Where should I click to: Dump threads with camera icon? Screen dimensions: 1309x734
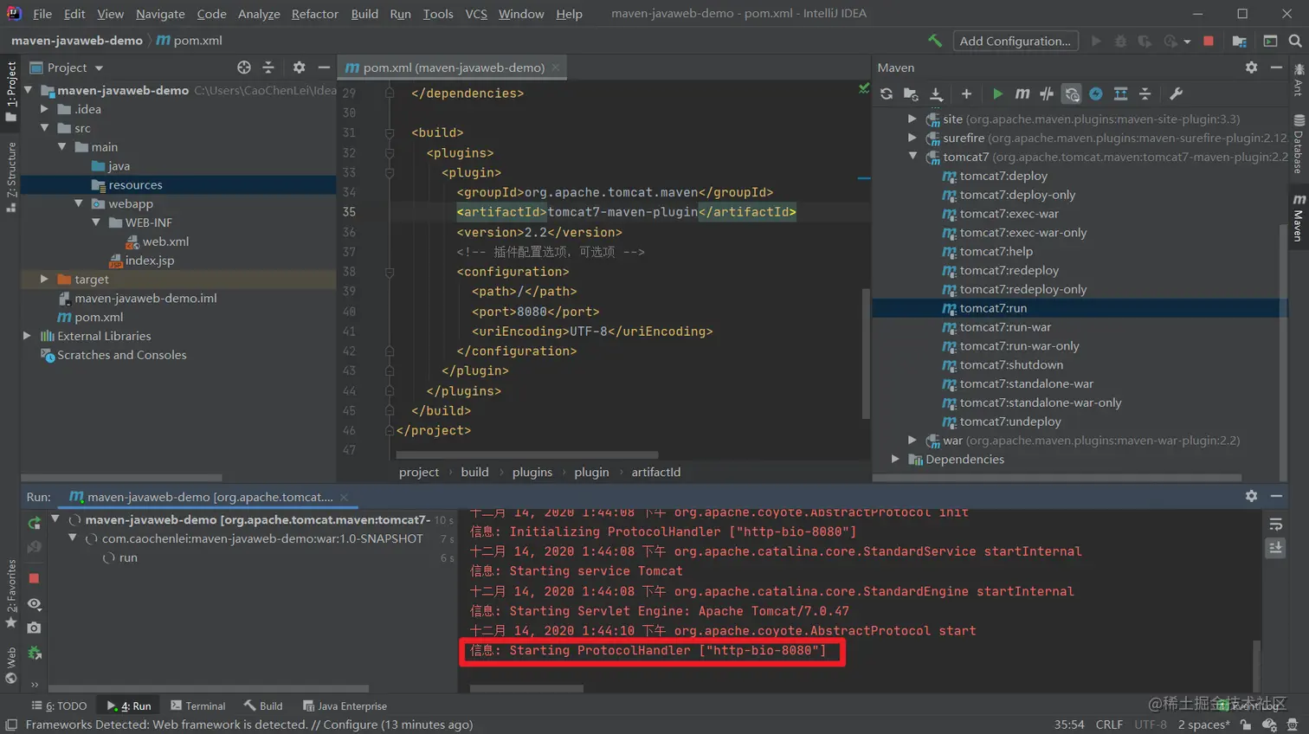coord(34,628)
